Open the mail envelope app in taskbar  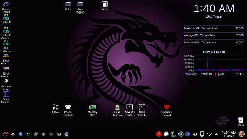click(x=59, y=134)
